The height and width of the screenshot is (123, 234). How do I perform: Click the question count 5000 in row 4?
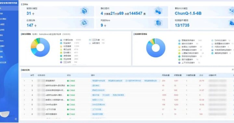(176, 95)
